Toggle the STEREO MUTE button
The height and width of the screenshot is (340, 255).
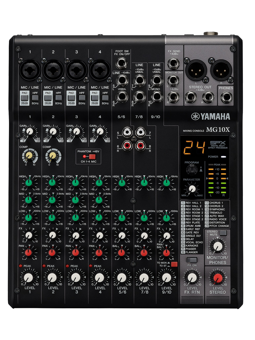click(224, 233)
